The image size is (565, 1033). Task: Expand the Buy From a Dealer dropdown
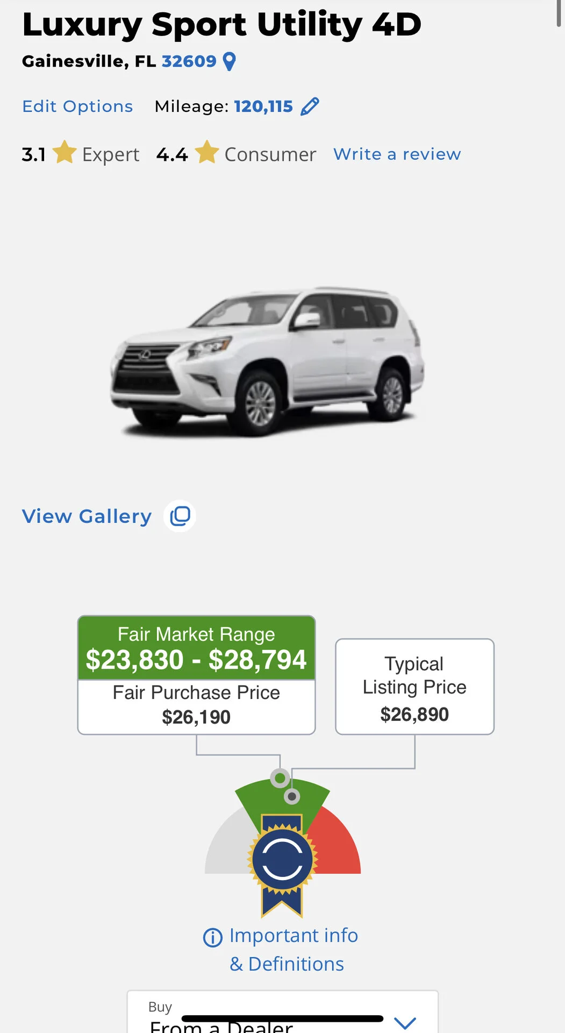pos(405,1022)
